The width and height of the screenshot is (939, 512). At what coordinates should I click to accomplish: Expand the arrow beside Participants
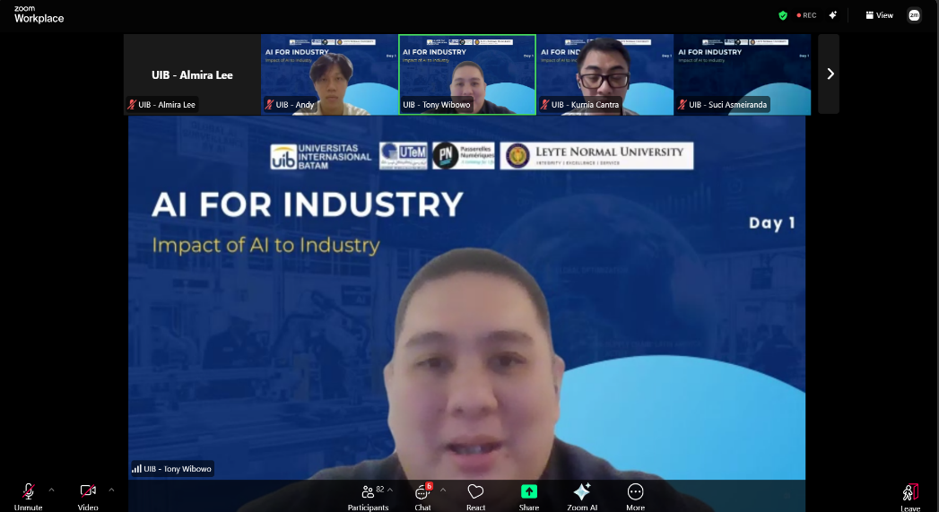click(x=390, y=490)
